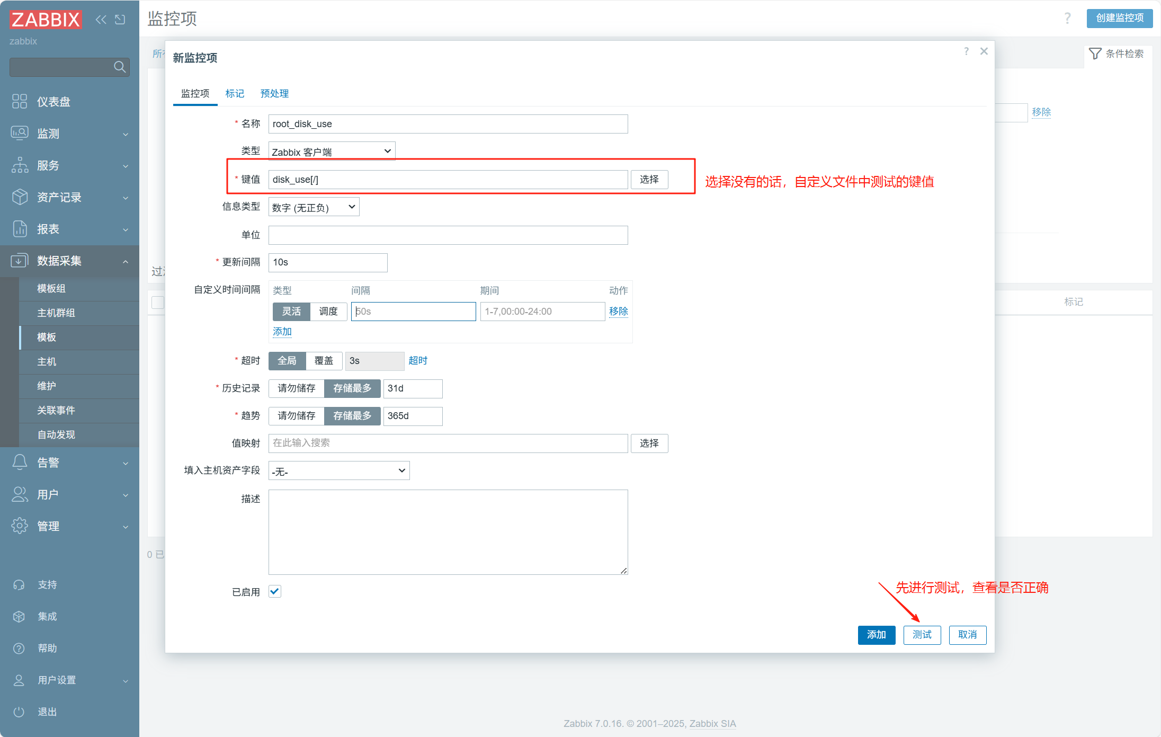This screenshot has width=1161, height=737.
Task: Switch to the 预处理 tab
Action: click(274, 94)
